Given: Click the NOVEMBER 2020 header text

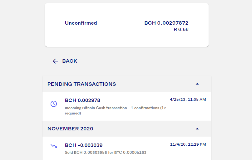Looking at the screenshot, I should click(70, 129).
